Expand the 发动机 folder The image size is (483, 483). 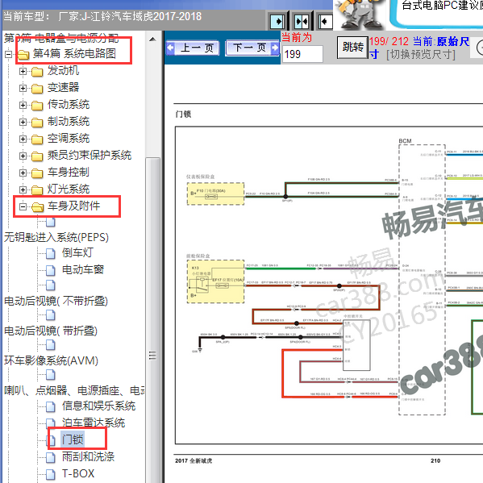click(x=23, y=71)
